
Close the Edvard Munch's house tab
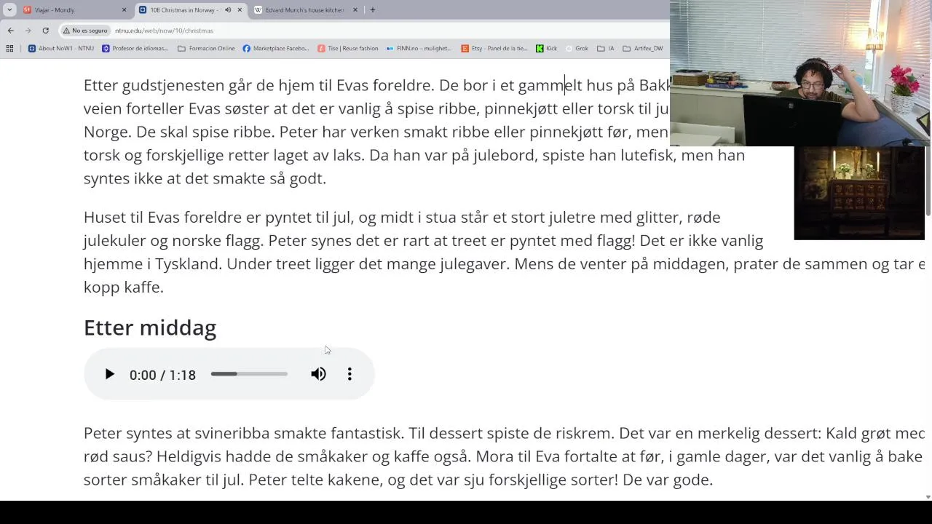click(355, 10)
